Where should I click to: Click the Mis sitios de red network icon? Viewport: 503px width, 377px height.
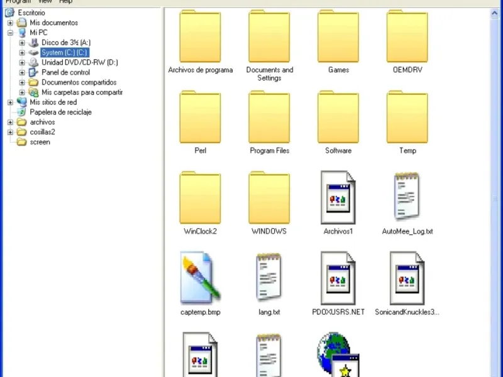[x=21, y=102]
